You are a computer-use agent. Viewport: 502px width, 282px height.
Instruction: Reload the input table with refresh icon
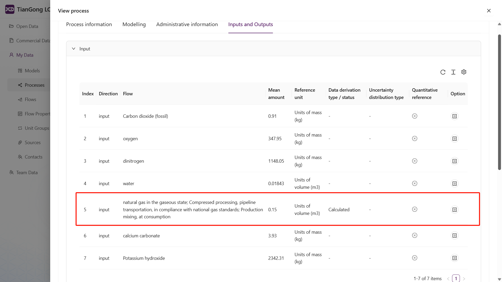[x=443, y=72]
